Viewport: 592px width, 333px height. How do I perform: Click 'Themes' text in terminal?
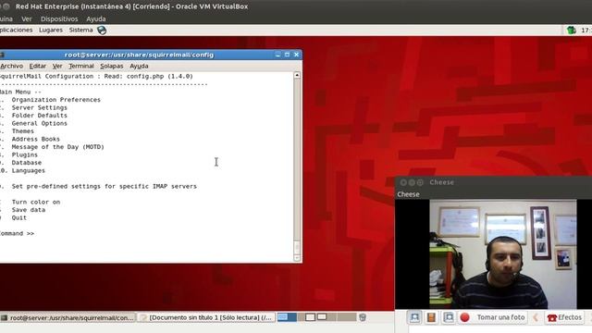point(22,131)
